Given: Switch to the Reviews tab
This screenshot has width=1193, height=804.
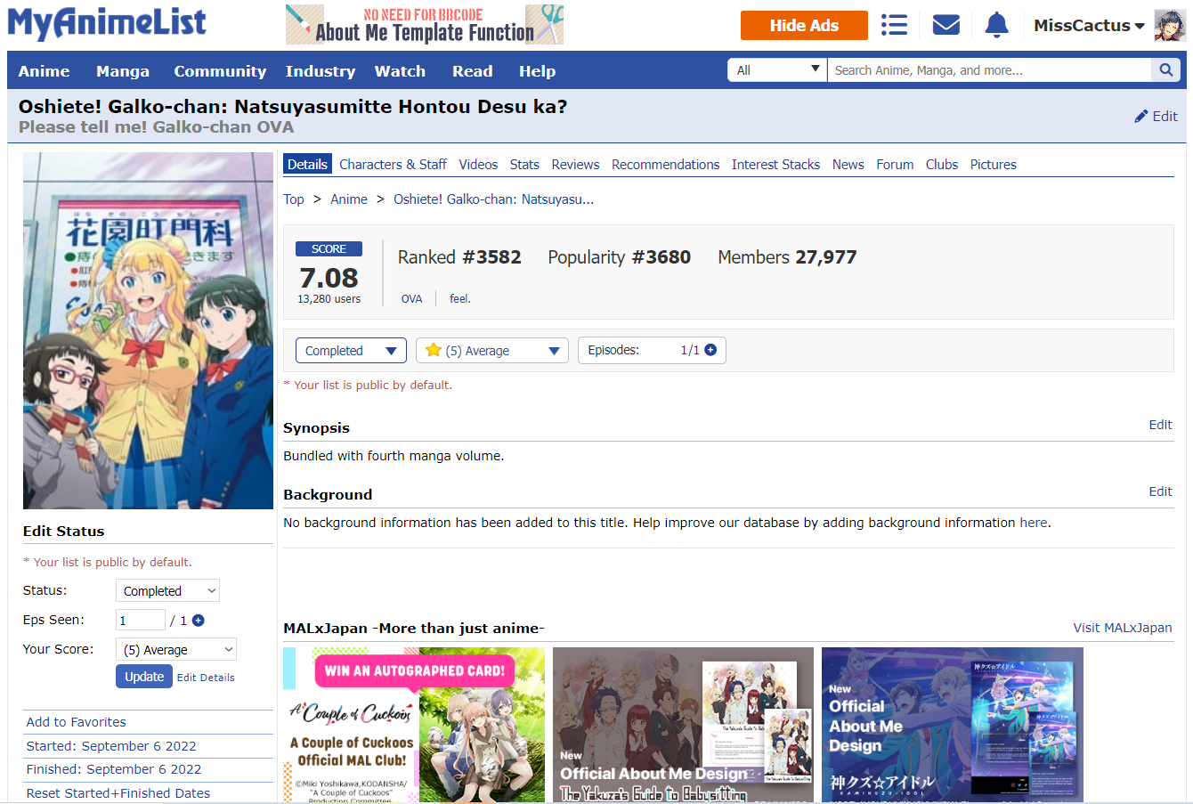Looking at the screenshot, I should 575,165.
